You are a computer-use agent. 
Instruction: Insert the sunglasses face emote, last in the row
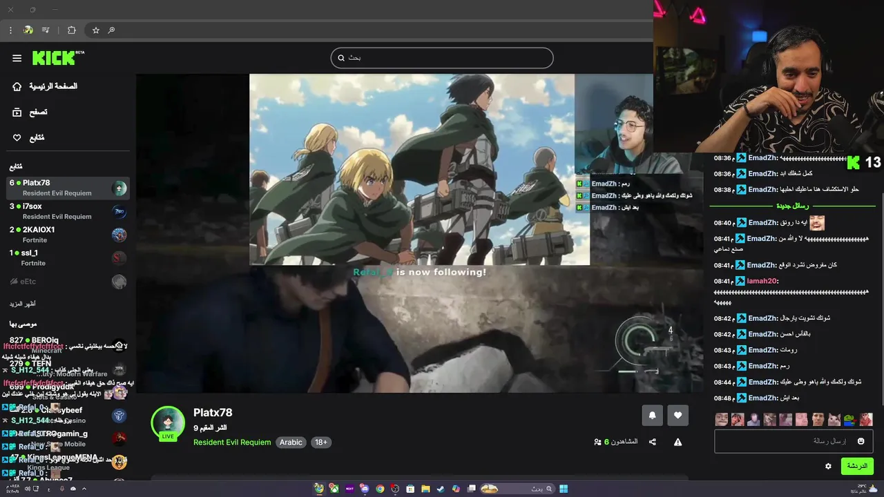[x=865, y=419]
